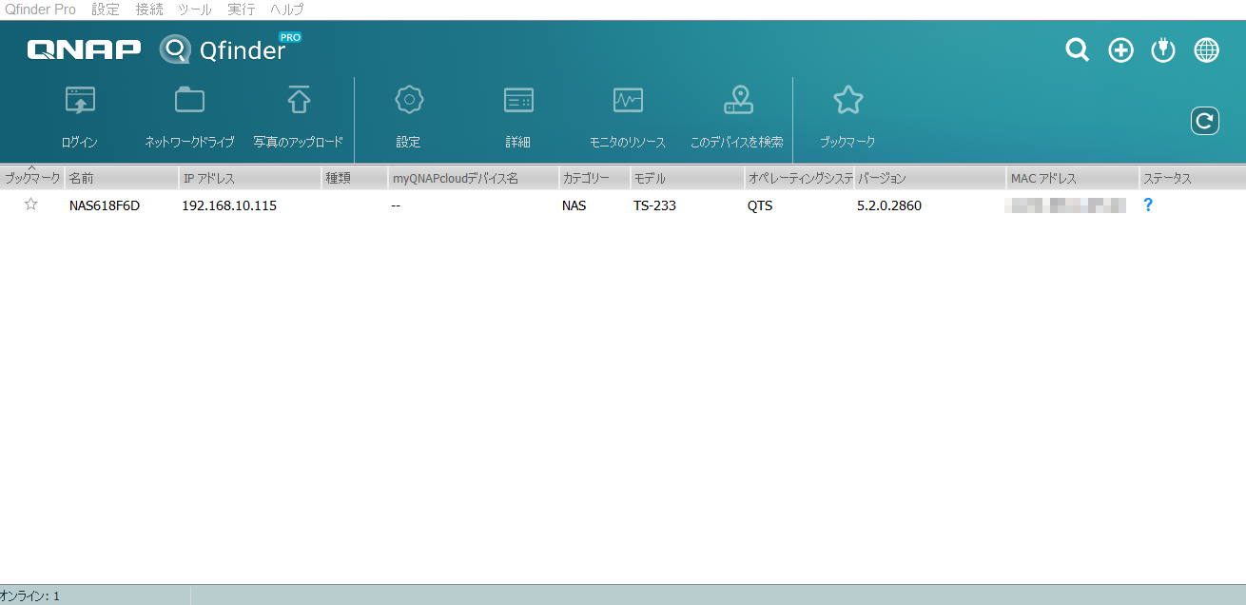The image size is (1246, 605).
Task: Click the version 5.2.0.2860 cell
Action: pyautogui.click(x=889, y=205)
